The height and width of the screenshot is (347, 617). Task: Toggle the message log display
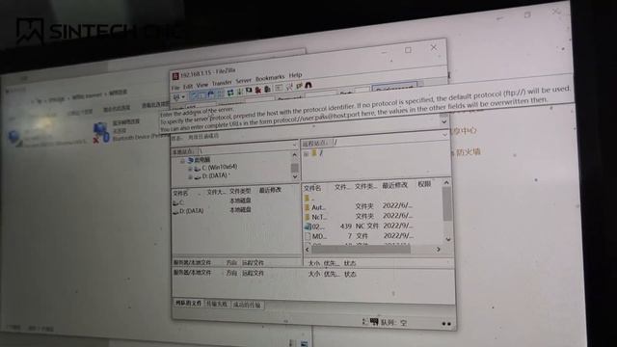194,94
